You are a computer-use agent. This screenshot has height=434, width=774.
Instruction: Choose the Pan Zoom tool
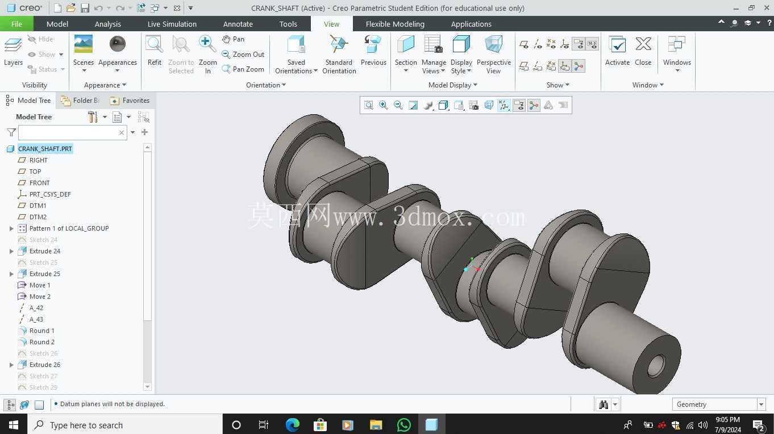click(243, 69)
